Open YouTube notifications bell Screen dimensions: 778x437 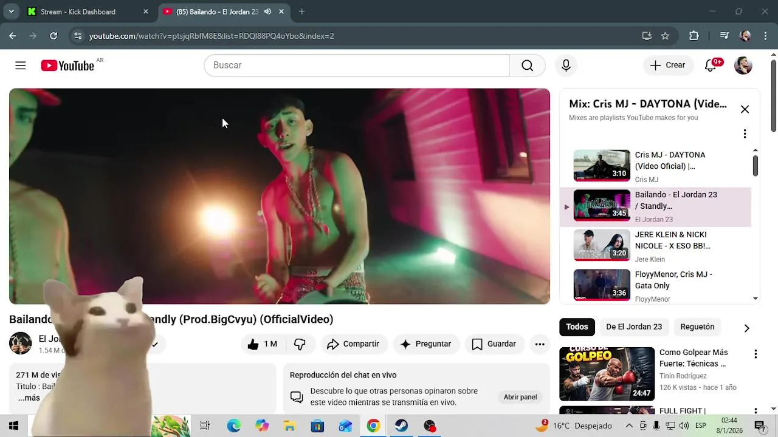711,66
